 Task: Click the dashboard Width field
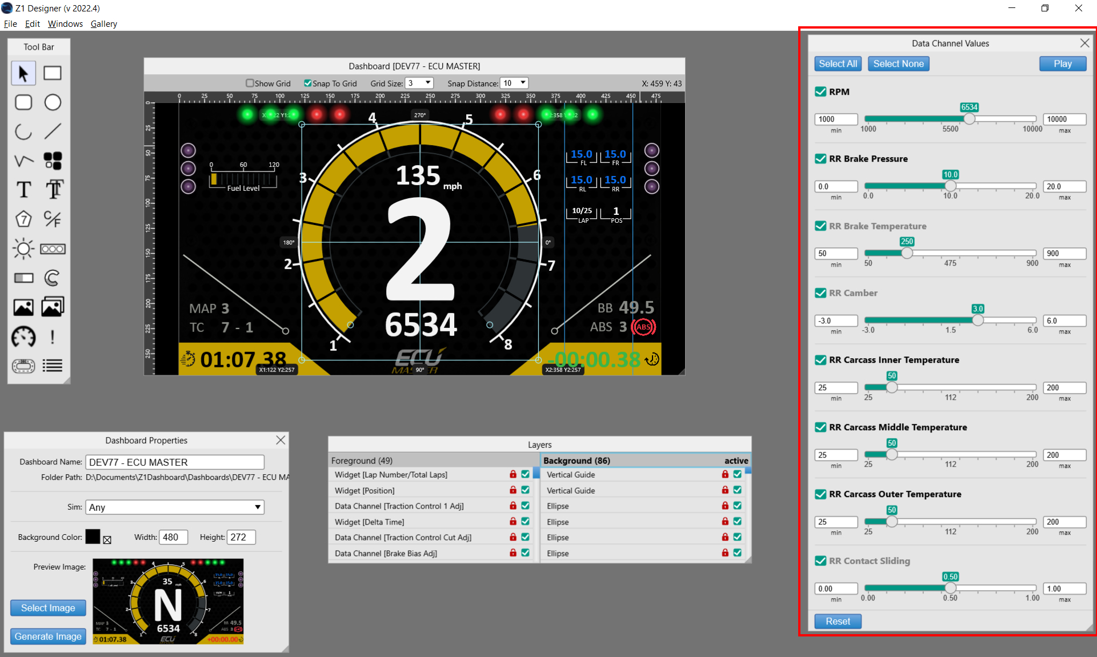[173, 537]
